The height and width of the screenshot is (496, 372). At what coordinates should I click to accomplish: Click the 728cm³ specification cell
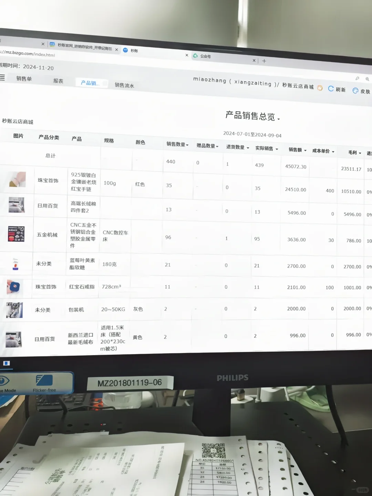[111, 287]
